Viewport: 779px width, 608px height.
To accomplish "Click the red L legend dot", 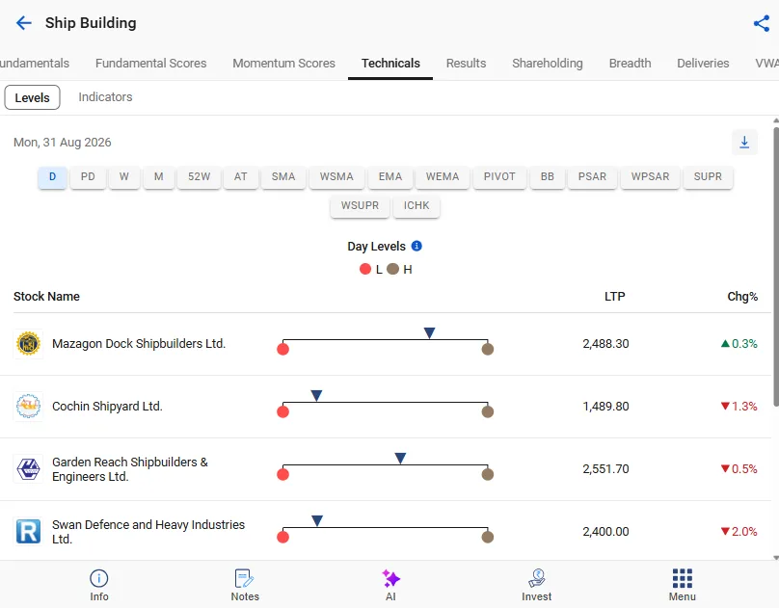I will coord(365,269).
